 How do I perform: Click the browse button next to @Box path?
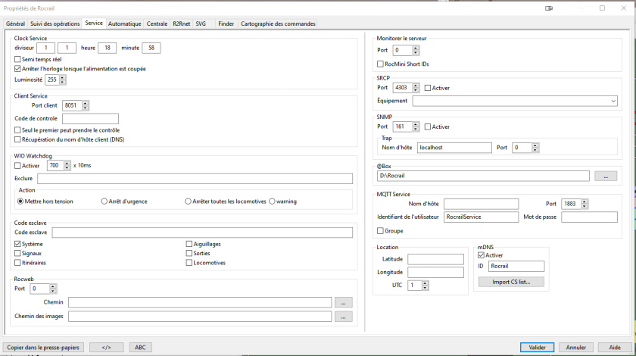coord(605,176)
